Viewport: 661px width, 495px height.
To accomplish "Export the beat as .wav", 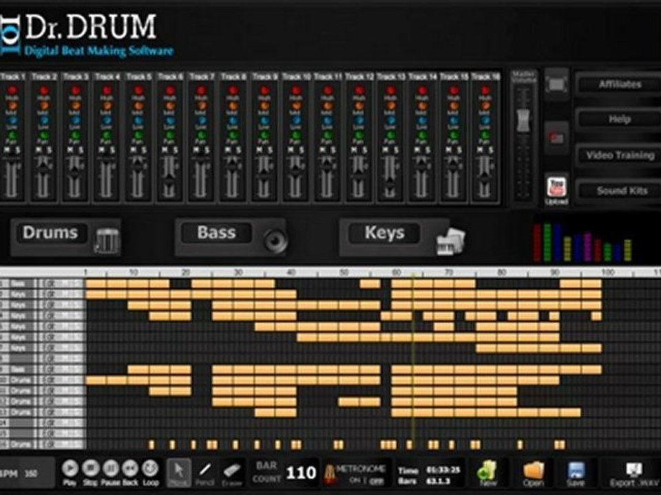I will pos(634,473).
